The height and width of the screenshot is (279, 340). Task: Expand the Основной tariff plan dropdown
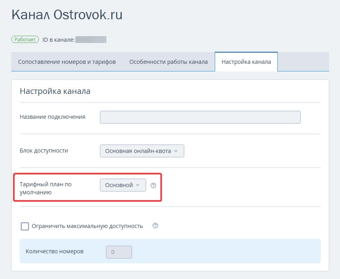point(123,185)
